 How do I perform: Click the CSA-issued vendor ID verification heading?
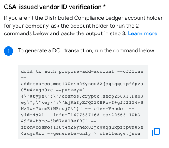point(53,7)
